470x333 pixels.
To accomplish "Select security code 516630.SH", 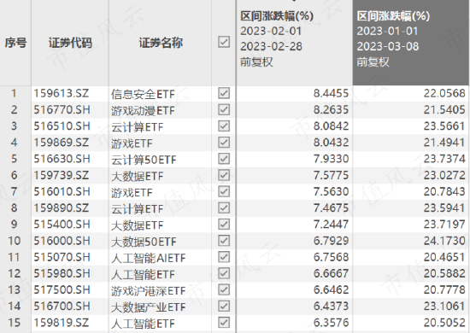I will [x=62, y=159].
